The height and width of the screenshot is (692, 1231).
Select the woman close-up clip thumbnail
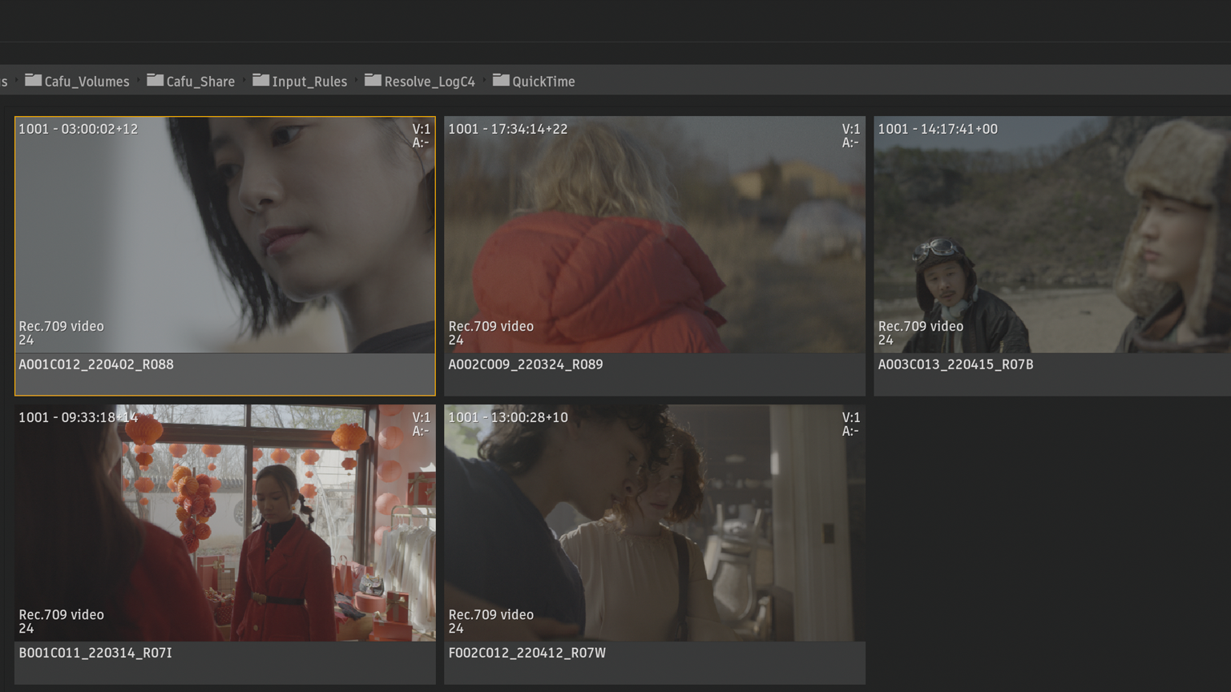(224, 235)
